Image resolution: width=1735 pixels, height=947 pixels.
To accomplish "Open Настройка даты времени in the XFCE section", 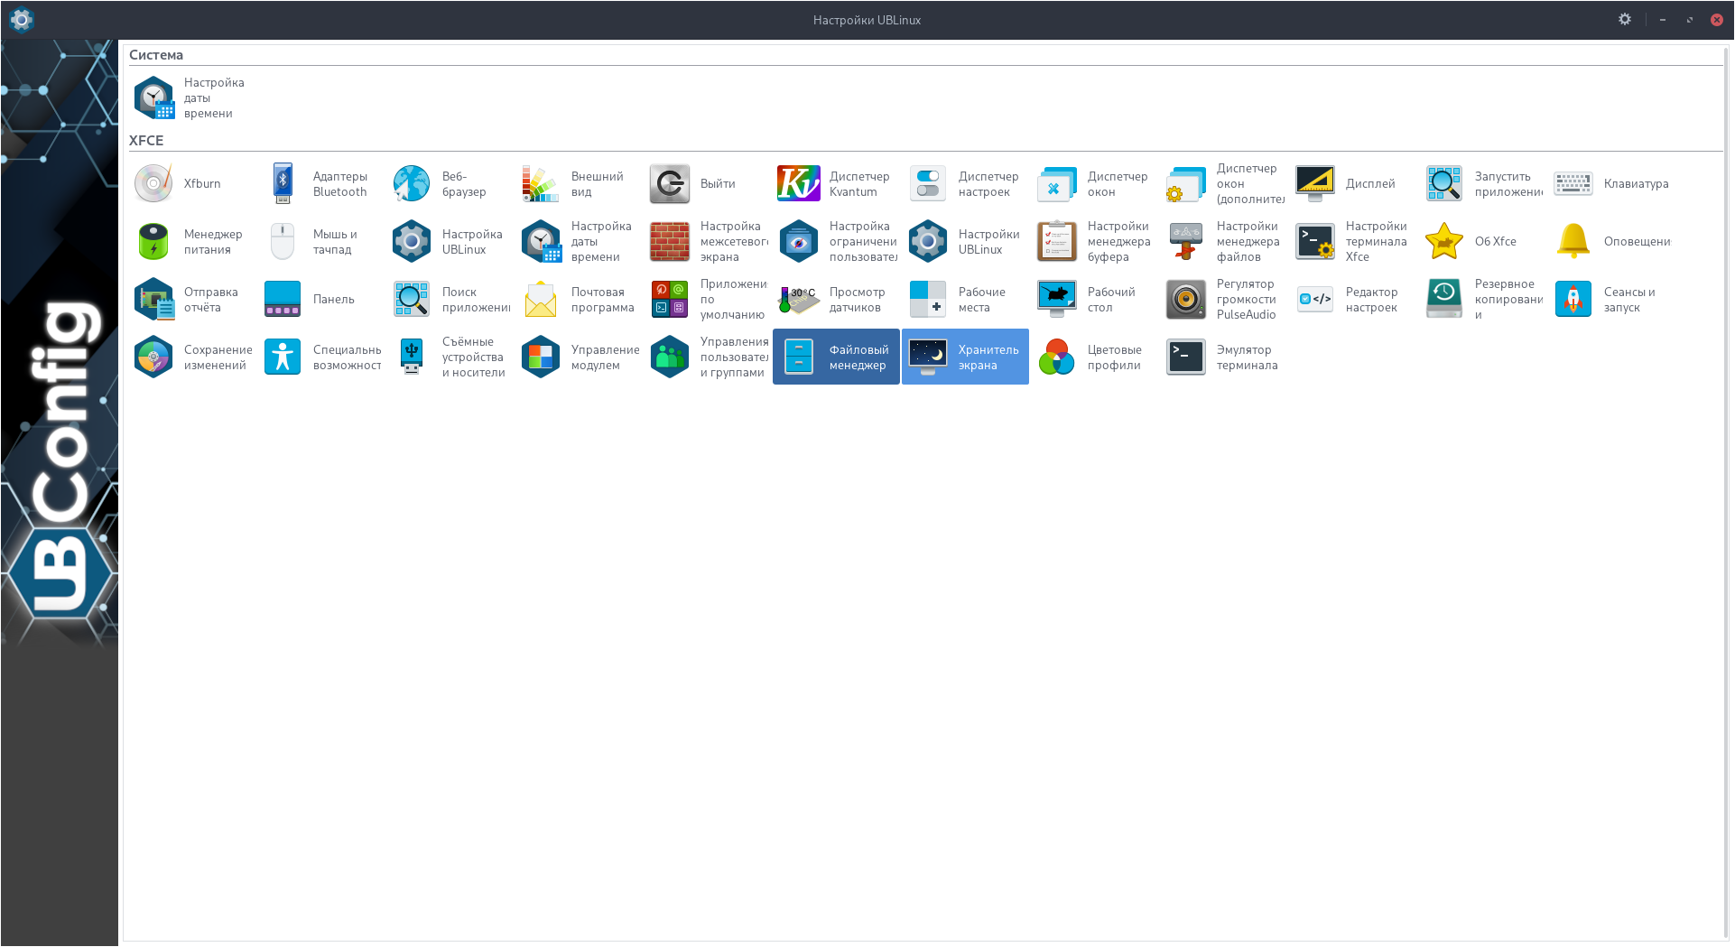I will tap(579, 242).
